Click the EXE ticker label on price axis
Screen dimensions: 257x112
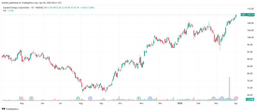[243, 15]
